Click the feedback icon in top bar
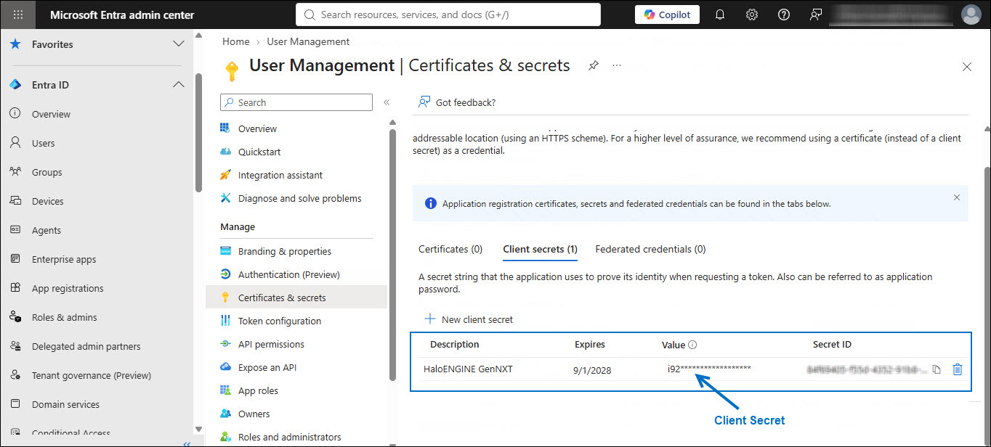This screenshot has height=447, width=991. [x=816, y=15]
